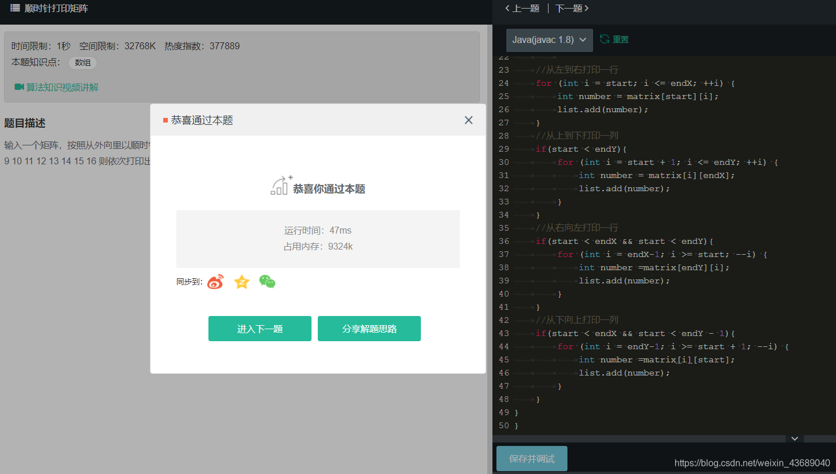The image size is (836, 474).
Task: Click 占用内存: 9324k text
Action: (318, 246)
